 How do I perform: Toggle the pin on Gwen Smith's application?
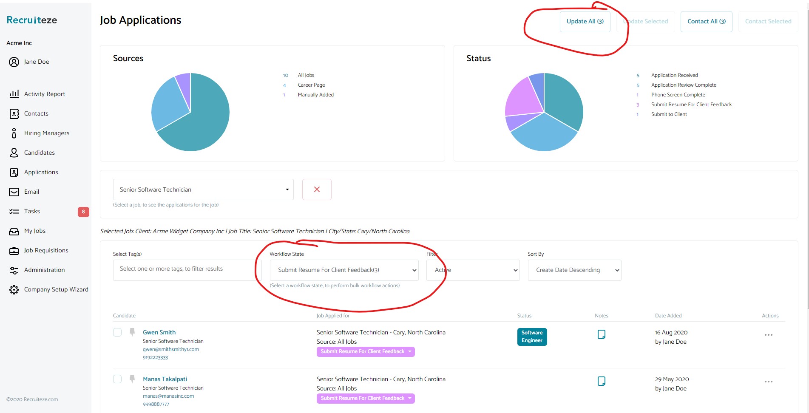[132, 331]
